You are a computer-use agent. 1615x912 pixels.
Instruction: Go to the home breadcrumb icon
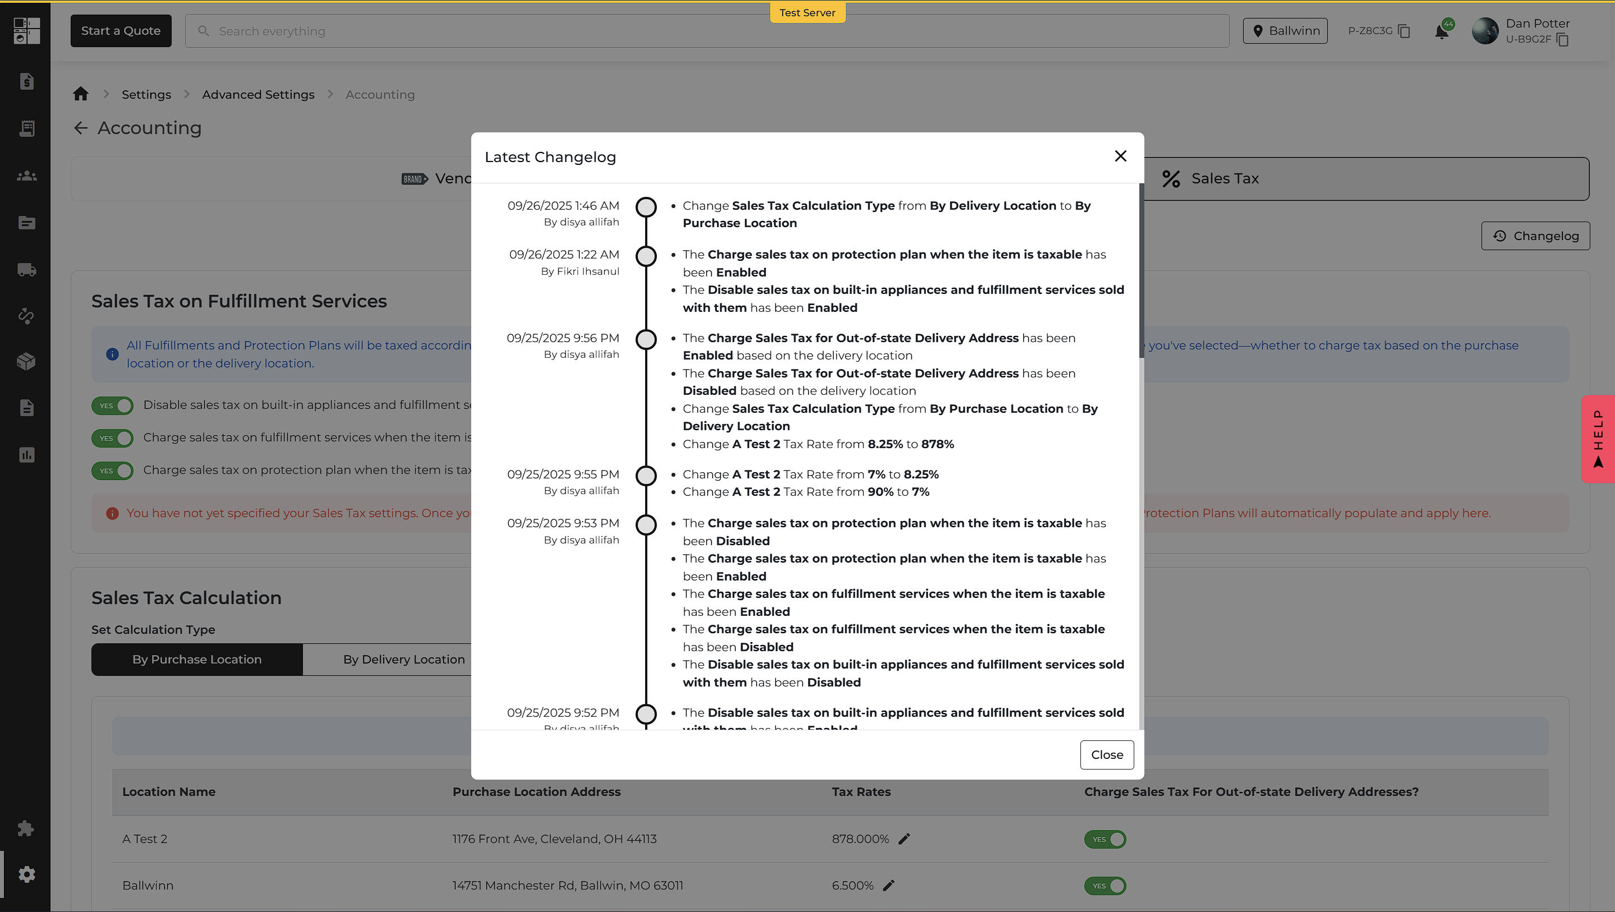click(x=81, y=94)
